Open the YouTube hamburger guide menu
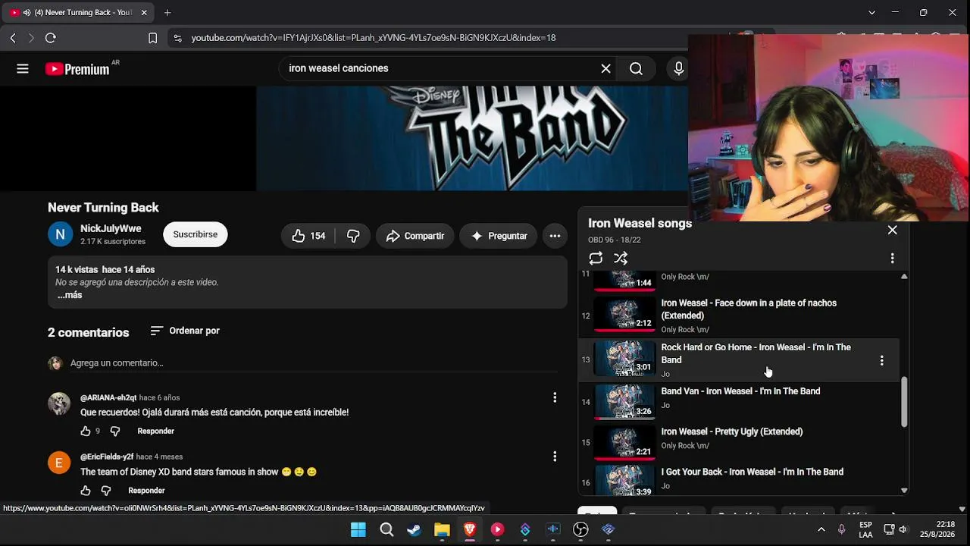The image size is (970, 546). [x=23, y=69]
